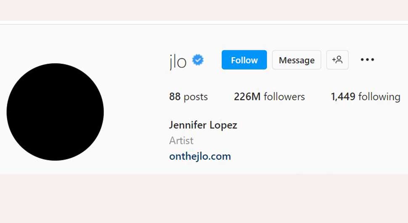
Task: Open the Message button
Action: [297, 60]
